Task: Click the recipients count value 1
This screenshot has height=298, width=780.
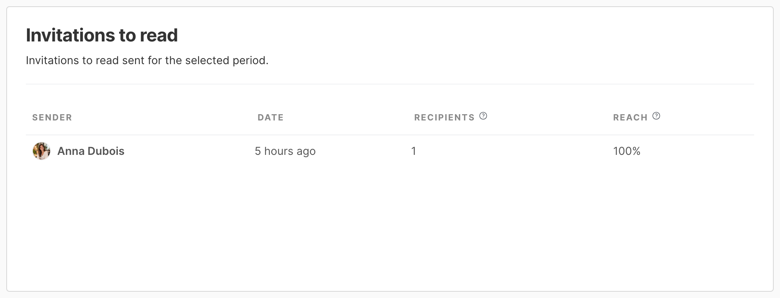Action: (x=413, y=151)
